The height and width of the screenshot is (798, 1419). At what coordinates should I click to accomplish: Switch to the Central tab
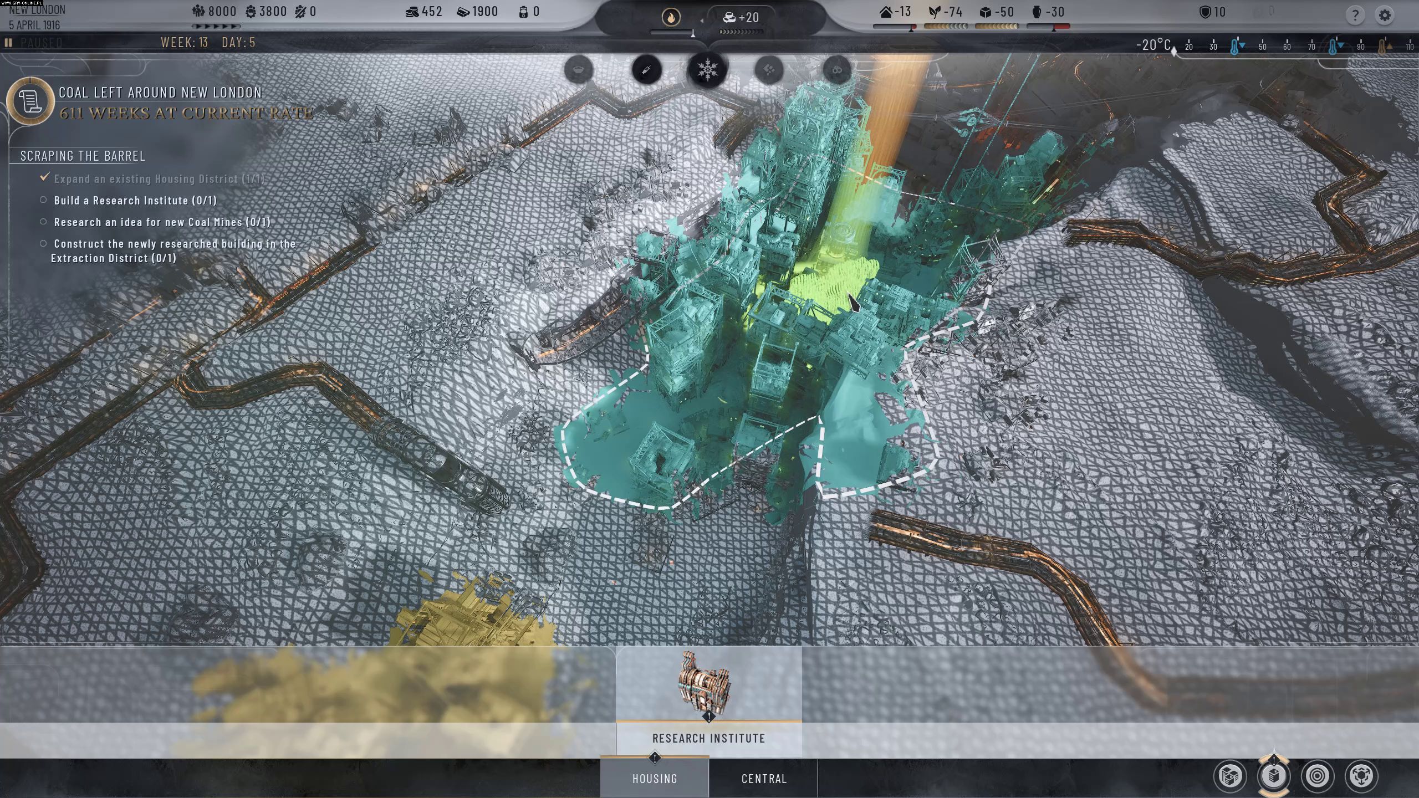click(x=764, y=779)
